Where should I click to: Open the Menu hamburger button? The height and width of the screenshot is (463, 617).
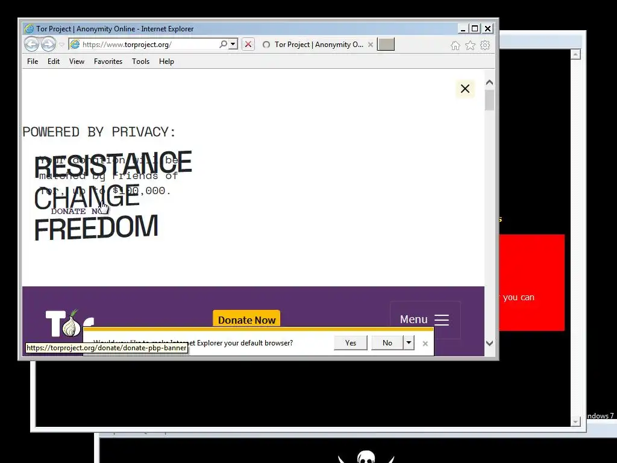click(x=425, y=320)
